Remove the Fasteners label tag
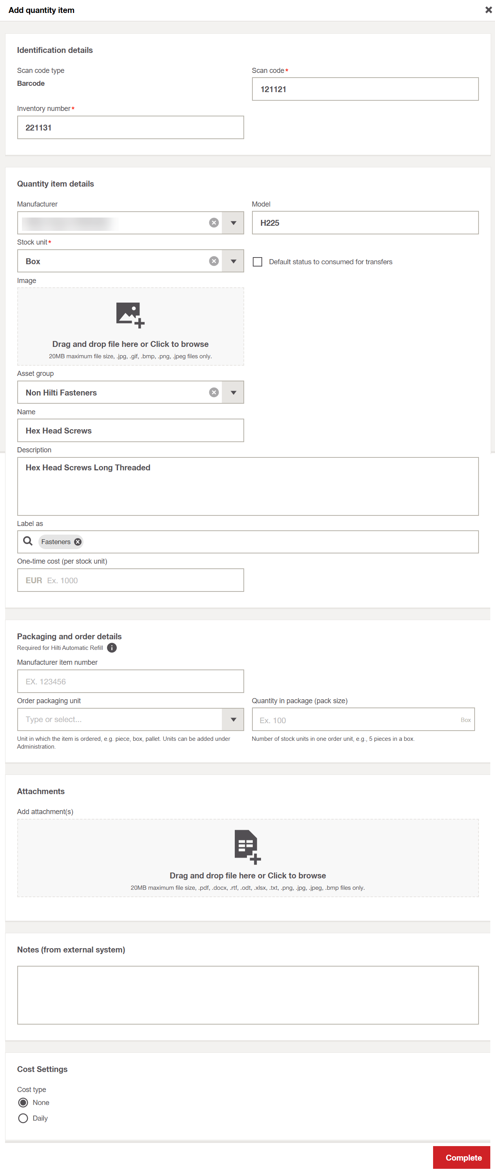Screen dimensions: 495x1170 pos(78,542)
